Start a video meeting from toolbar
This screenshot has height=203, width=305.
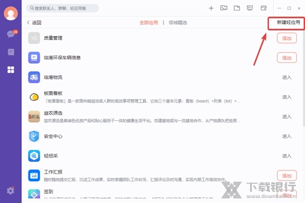(x=224, y=8)
